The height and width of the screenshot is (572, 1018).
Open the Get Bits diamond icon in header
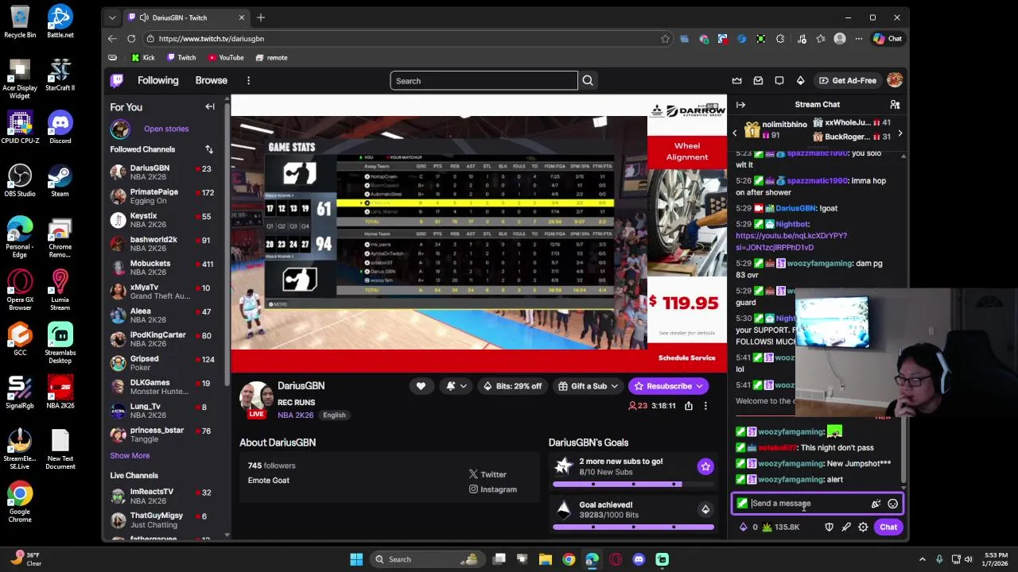pos(800,80)
